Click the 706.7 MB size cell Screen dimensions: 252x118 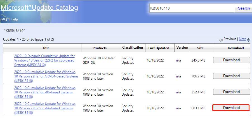click(x=198, y=76)
